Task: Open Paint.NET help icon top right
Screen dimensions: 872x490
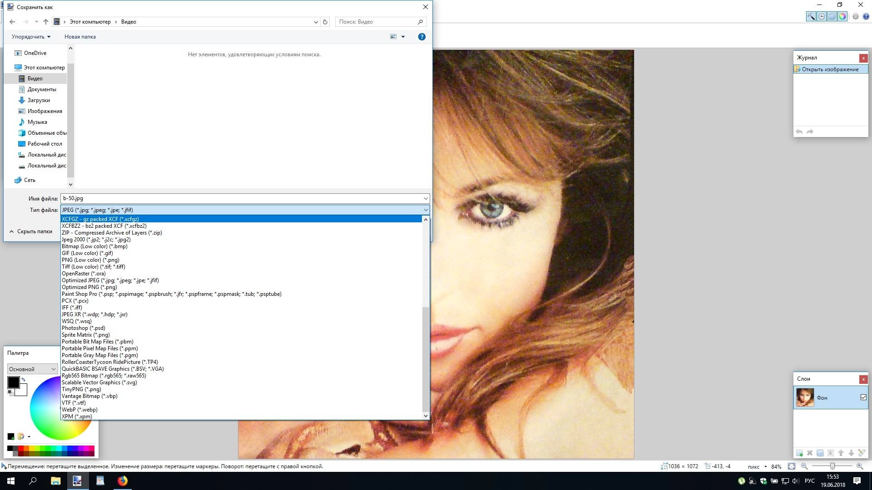Action: click(866, 16)
